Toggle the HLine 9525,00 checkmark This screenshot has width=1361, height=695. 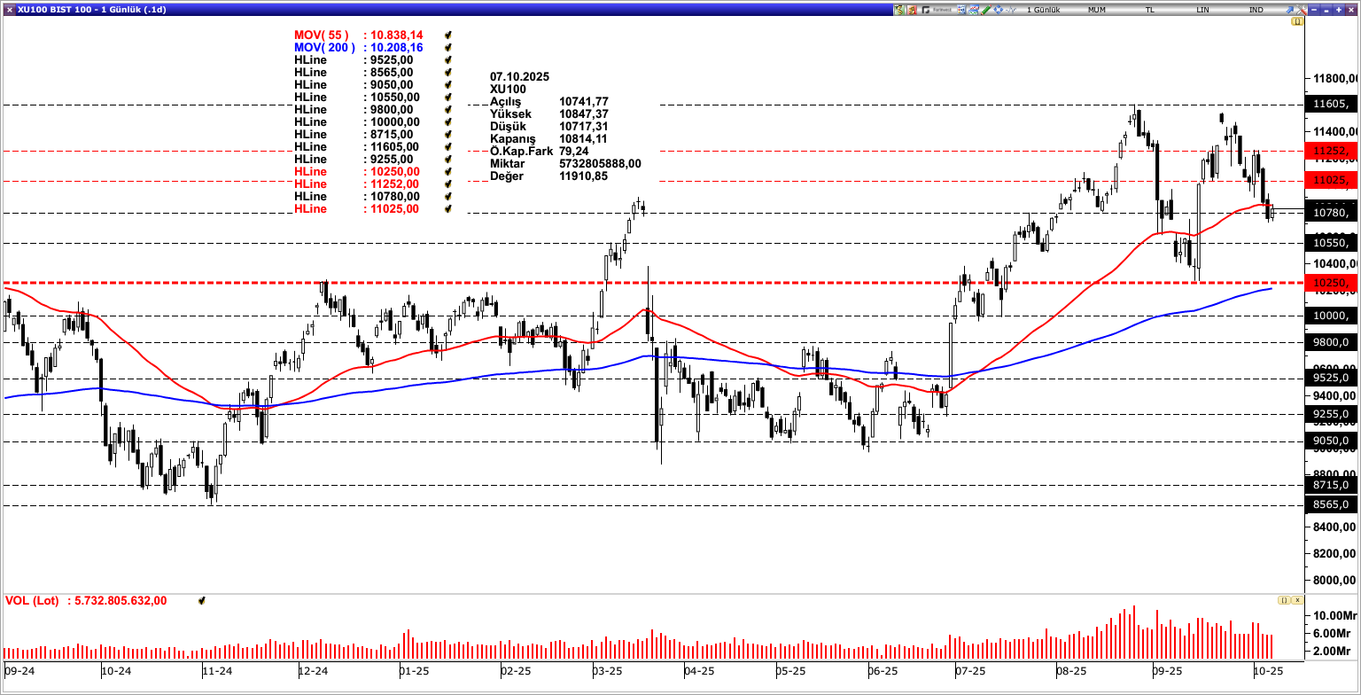pyautogui.click(x=448, y=59)
